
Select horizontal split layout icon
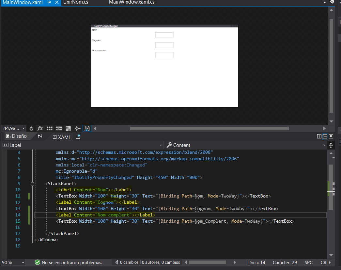[x=325, y=136]
